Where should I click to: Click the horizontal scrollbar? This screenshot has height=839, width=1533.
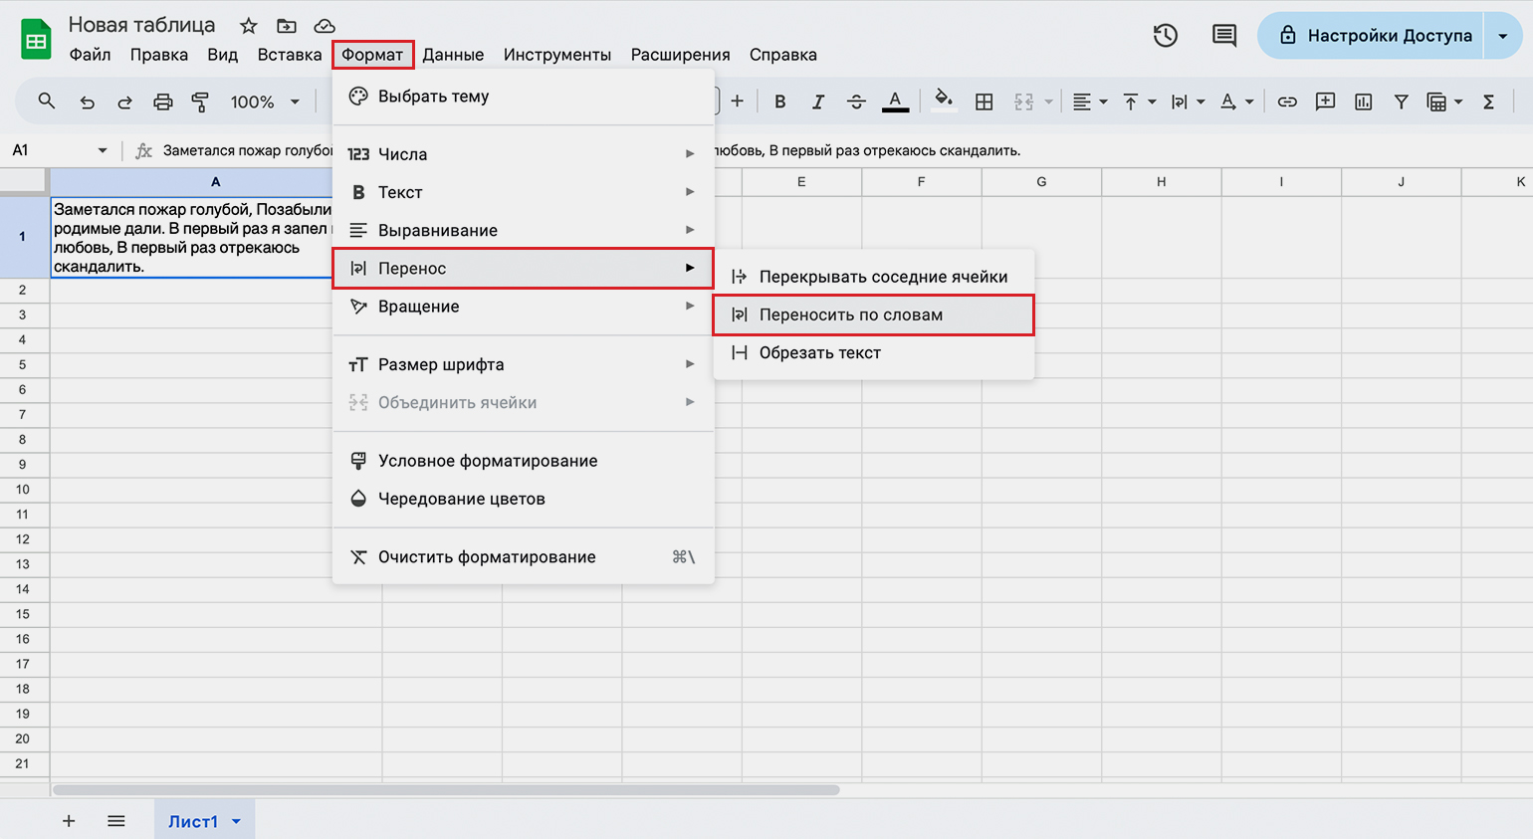click(x=446, y=790)
